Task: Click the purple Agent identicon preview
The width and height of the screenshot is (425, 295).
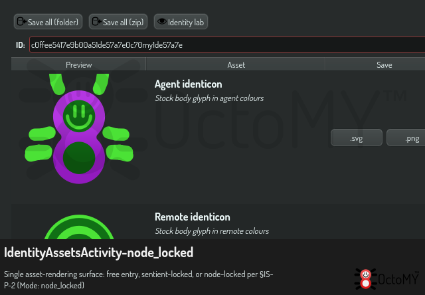Action: 79,128
